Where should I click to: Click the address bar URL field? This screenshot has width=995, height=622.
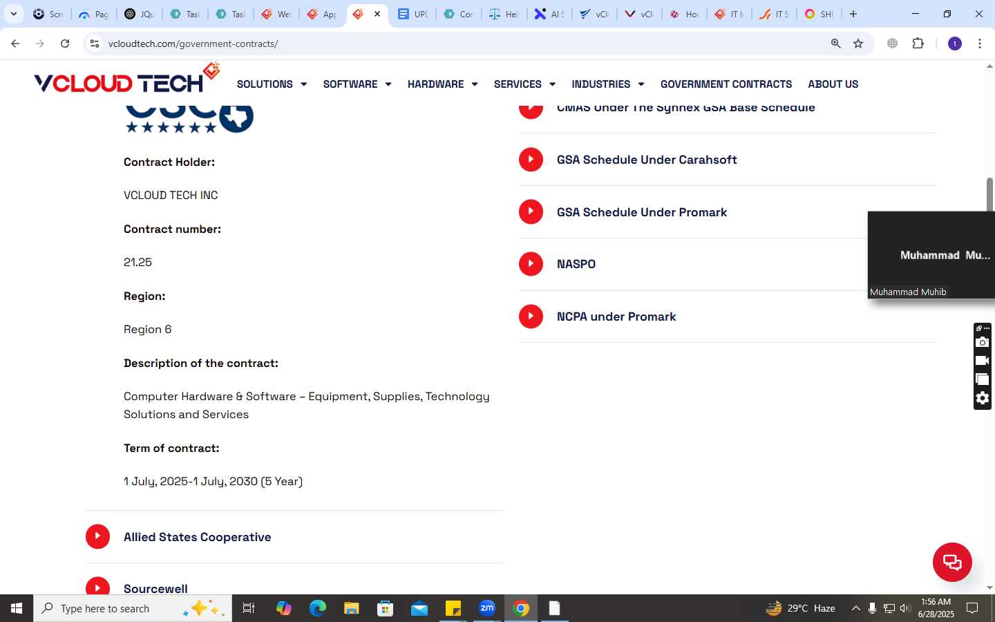463,44
